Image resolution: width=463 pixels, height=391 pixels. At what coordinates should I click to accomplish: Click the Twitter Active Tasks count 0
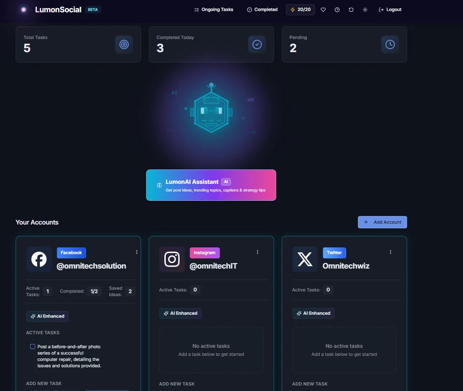click(x=328, y=290)
